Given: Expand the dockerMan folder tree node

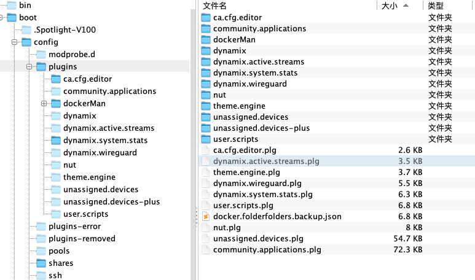Looking at the screenshot, I should (x=44, y=104).
